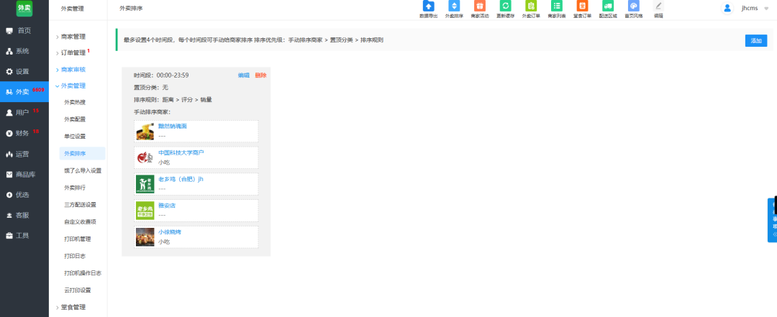Click the 编辑 link for time period

pyautogui.click(x=244, y=75)
